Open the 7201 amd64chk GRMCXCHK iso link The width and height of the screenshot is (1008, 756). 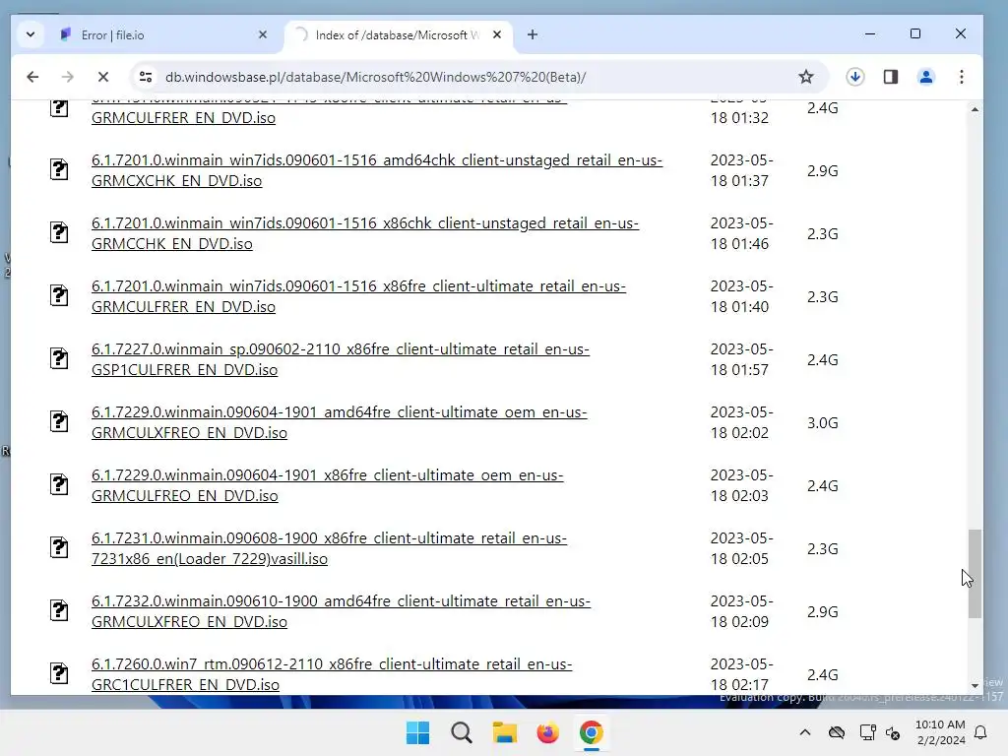(x=377, y=170)
